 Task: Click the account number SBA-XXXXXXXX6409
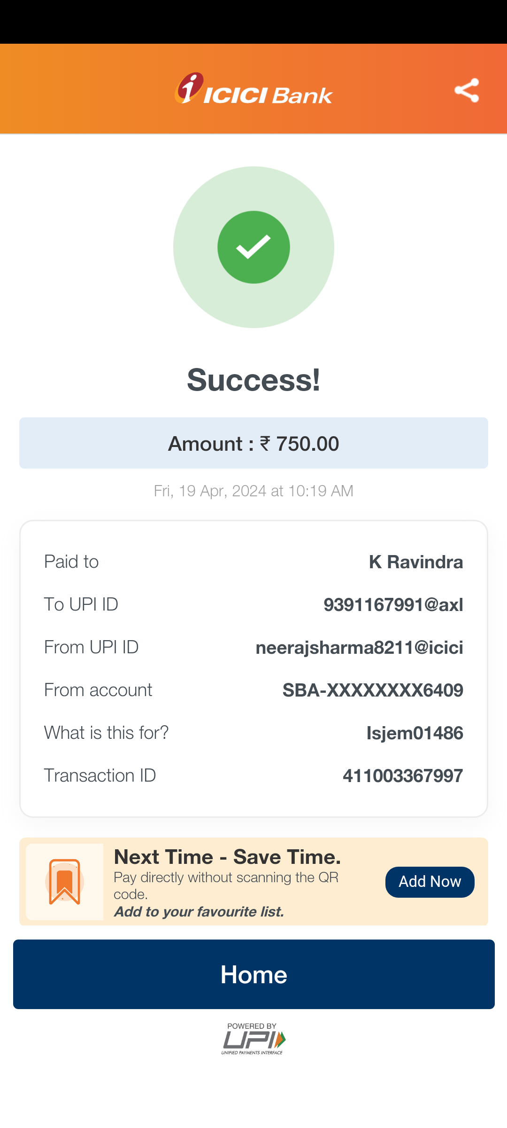pyautogui.click(x=373, y=690)
